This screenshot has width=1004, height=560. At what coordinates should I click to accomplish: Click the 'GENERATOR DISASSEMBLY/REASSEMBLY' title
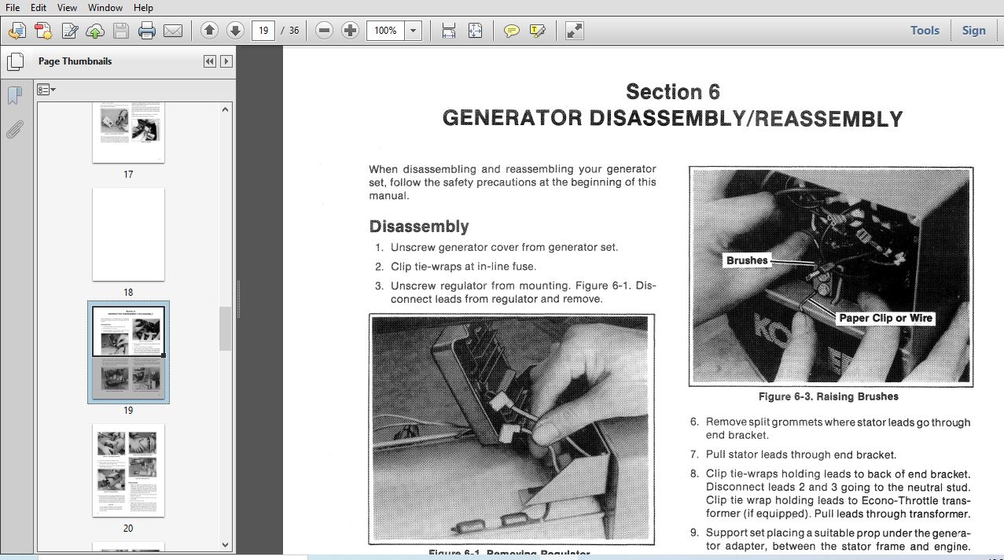[673, 119]
